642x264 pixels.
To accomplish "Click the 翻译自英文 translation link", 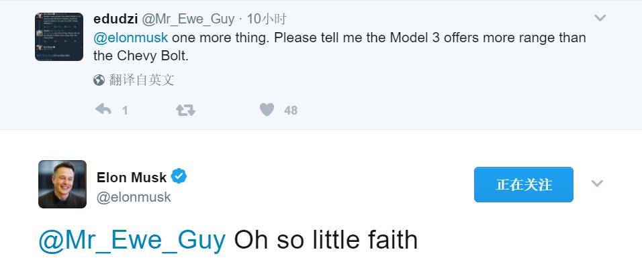I will (142, 80).
